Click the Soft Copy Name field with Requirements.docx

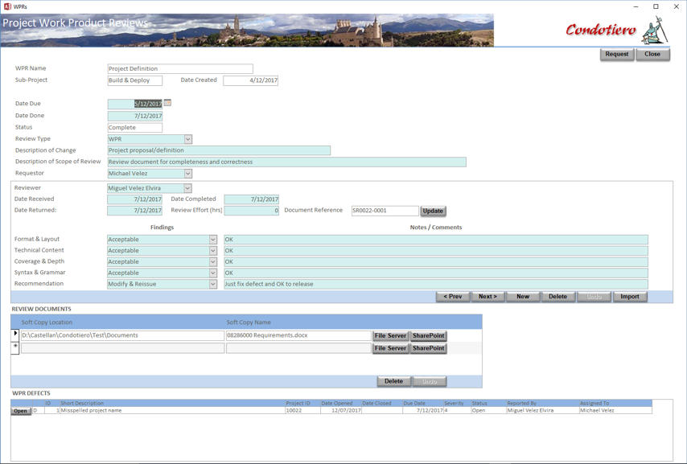pyautogui.click(x=298, y=335)
